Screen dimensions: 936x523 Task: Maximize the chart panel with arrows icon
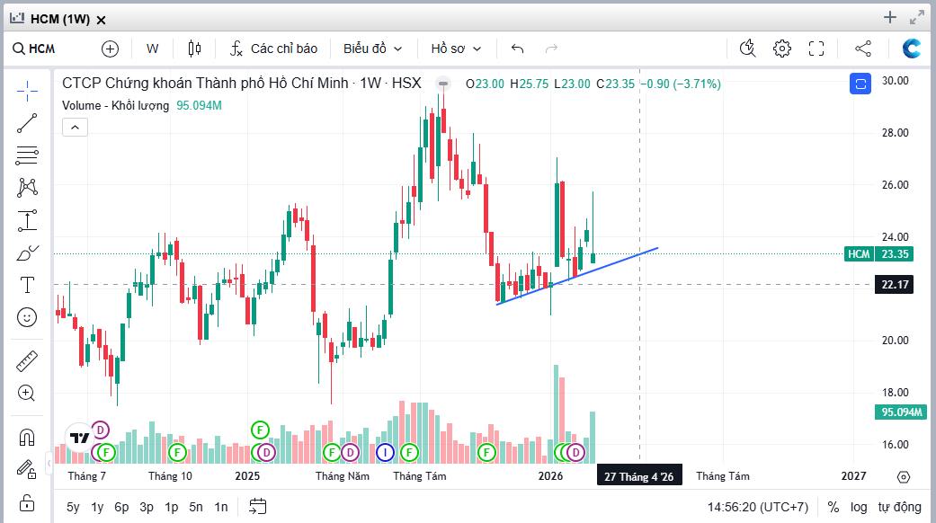[917, 18]
